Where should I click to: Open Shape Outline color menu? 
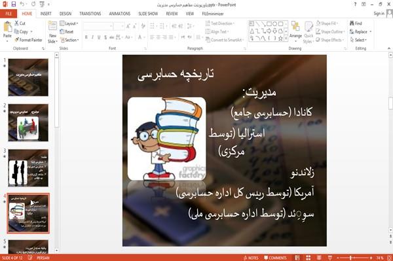[x=330, y=32]
